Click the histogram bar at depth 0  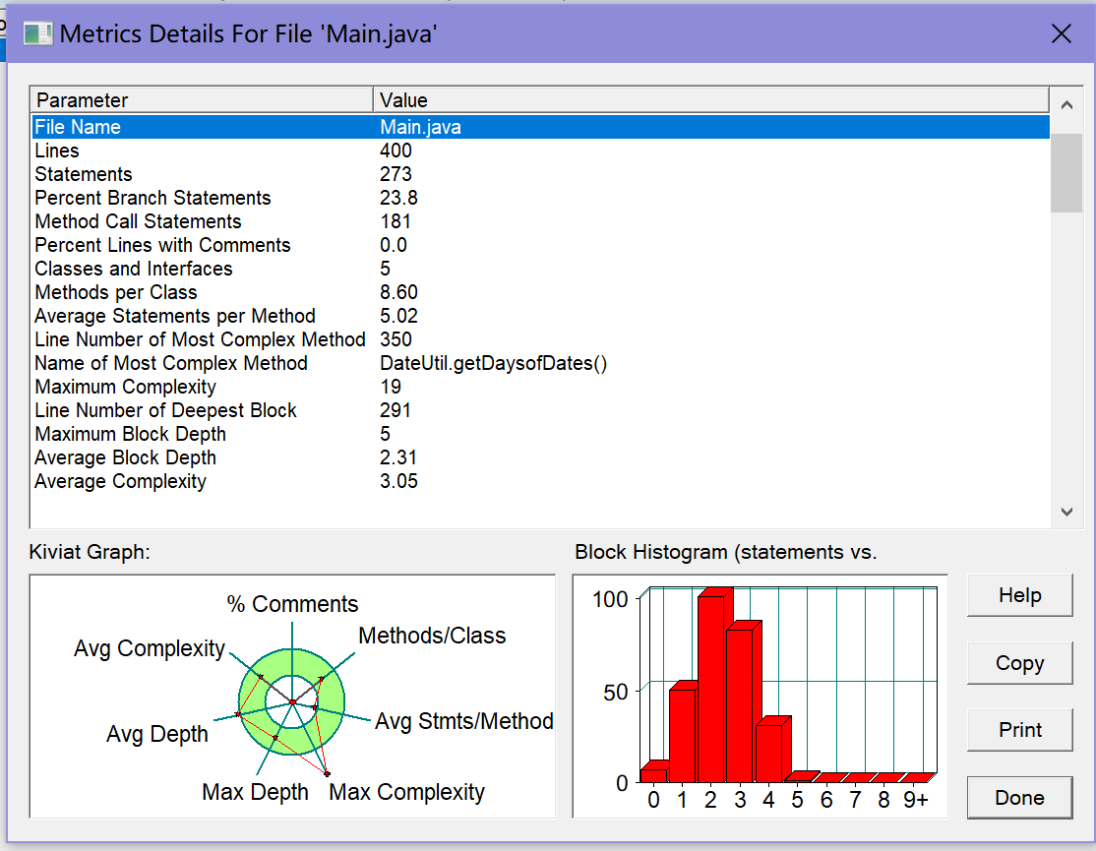click(653, 773)
